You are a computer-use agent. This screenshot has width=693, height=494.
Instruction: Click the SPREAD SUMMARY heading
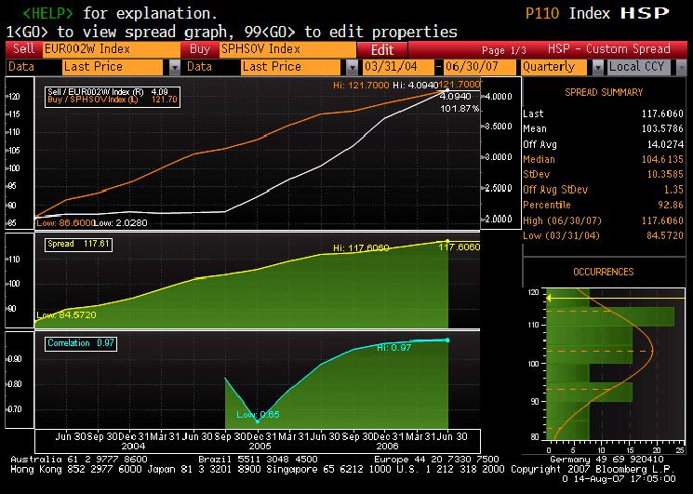pyautogui.click(x=604, y=92)
